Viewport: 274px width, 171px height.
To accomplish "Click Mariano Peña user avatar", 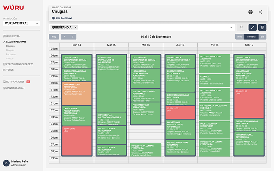I will (x=6, y=163).
